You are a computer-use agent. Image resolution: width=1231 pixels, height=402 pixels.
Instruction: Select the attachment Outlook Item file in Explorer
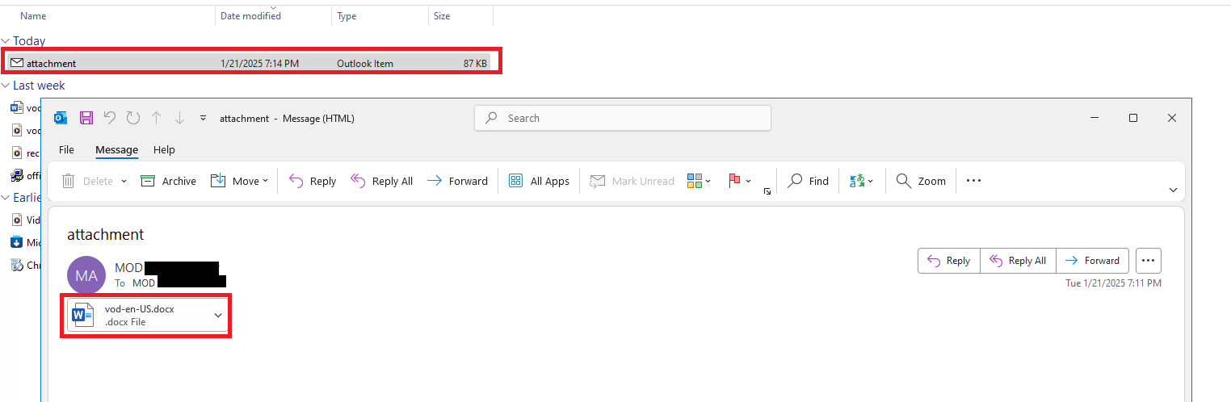pos(250,63)
